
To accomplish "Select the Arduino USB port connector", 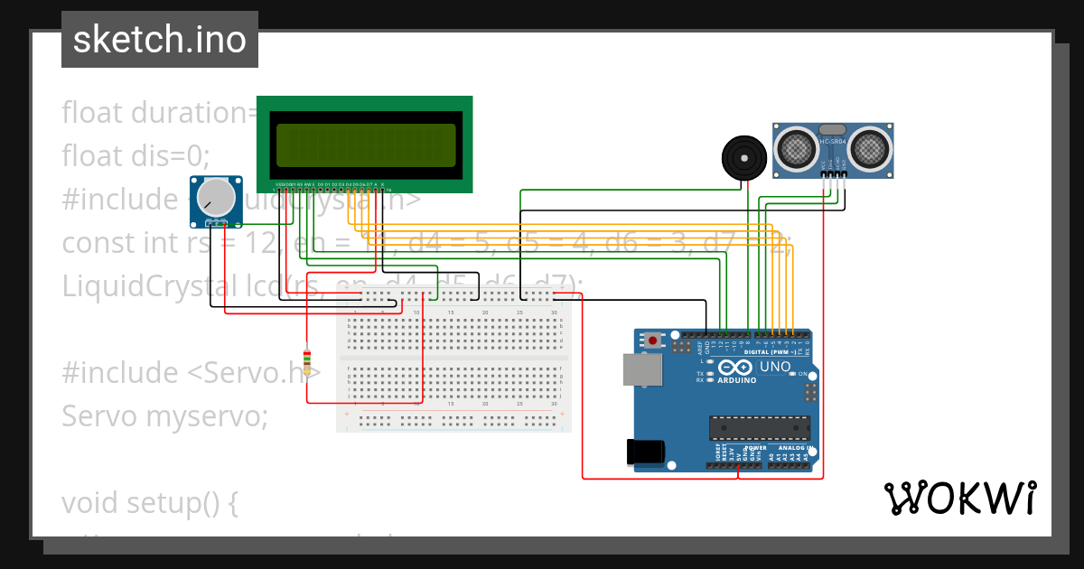I will tap(641, 369).
